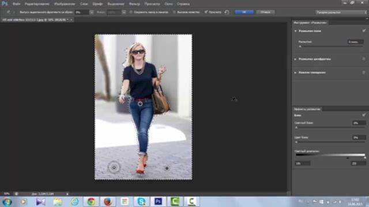Open the status bar document info arrow
This screenshot has height=207, width=369.
(67, 194)
